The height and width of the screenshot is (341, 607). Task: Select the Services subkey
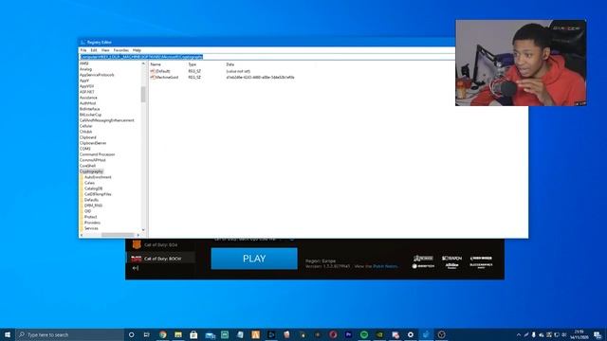tap(91, 228)
